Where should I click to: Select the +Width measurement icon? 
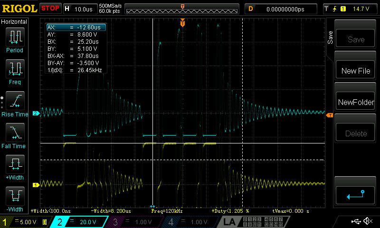point(15,164)
